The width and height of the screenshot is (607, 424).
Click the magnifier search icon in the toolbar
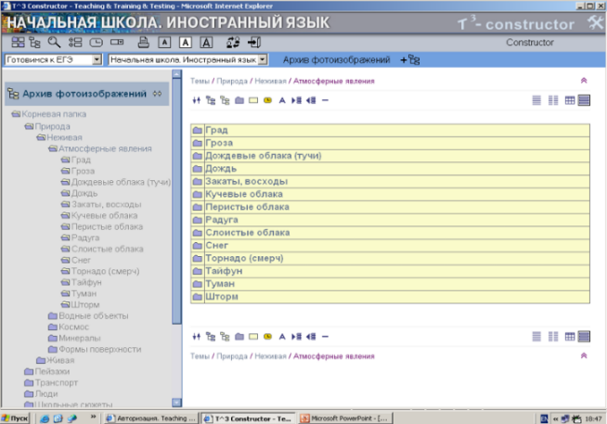(x=55, y=43)
